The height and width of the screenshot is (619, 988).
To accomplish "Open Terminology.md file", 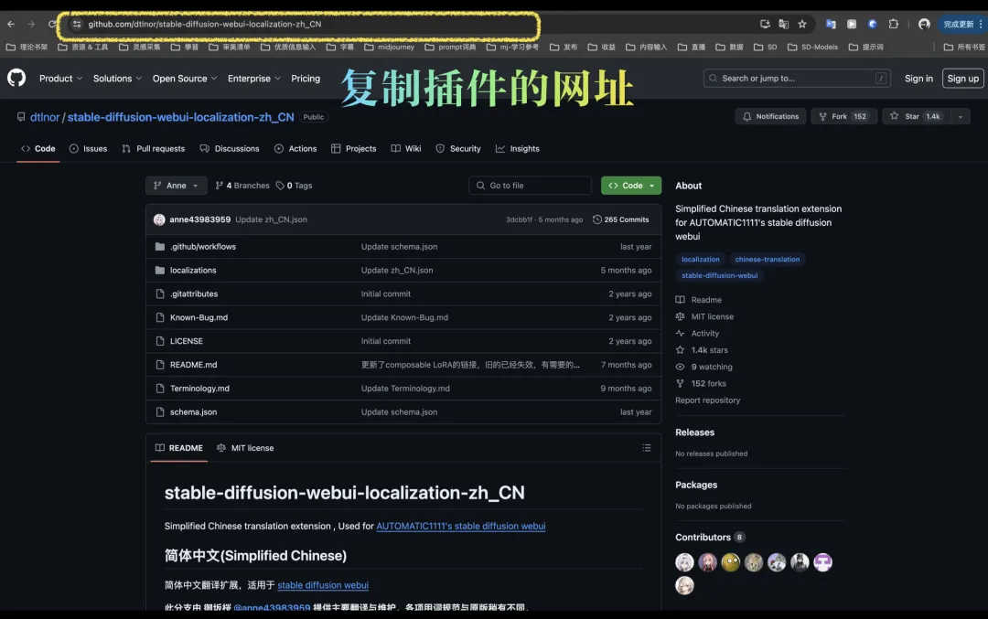I will [199, 389].
